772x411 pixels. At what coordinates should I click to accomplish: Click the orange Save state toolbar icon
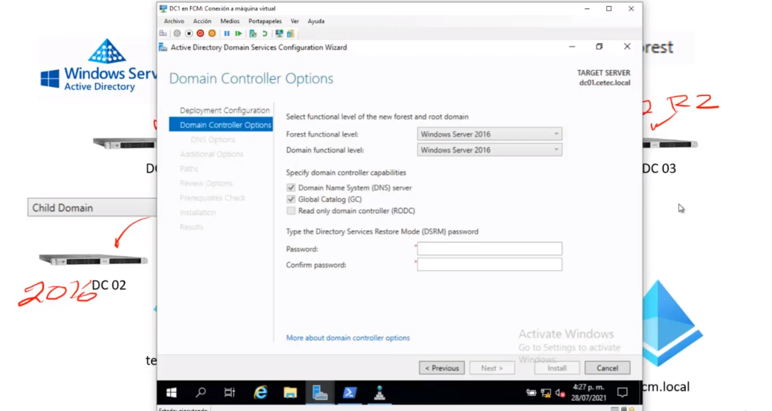point(212,33)
